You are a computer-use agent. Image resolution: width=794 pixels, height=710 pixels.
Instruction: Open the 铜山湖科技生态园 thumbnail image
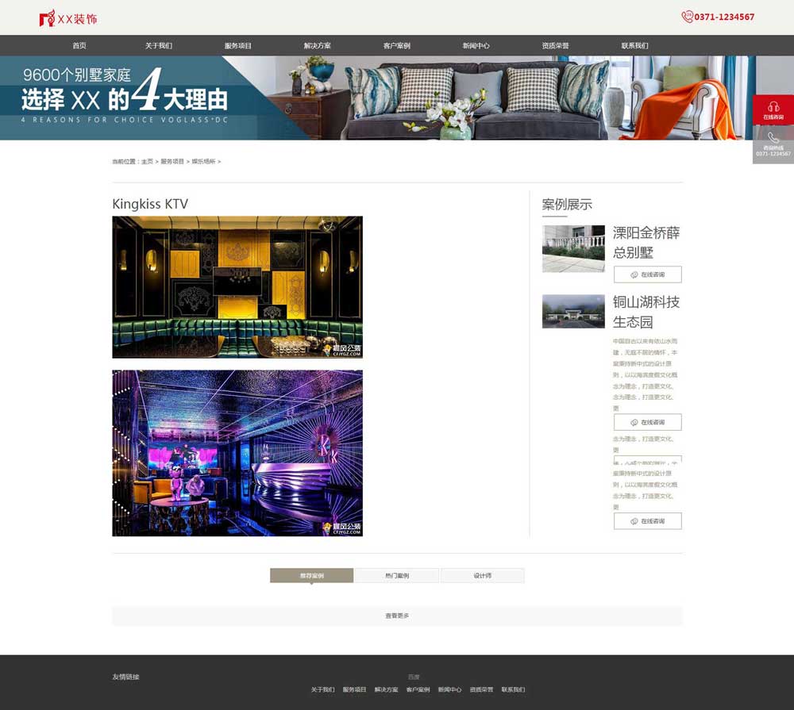point(573,311)
